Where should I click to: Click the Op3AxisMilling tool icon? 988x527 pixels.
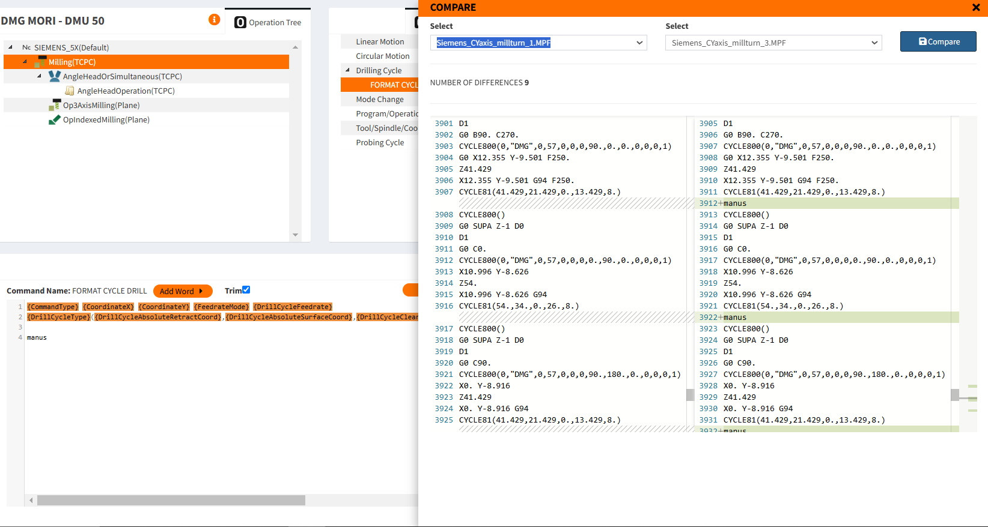tap(55, 105)
